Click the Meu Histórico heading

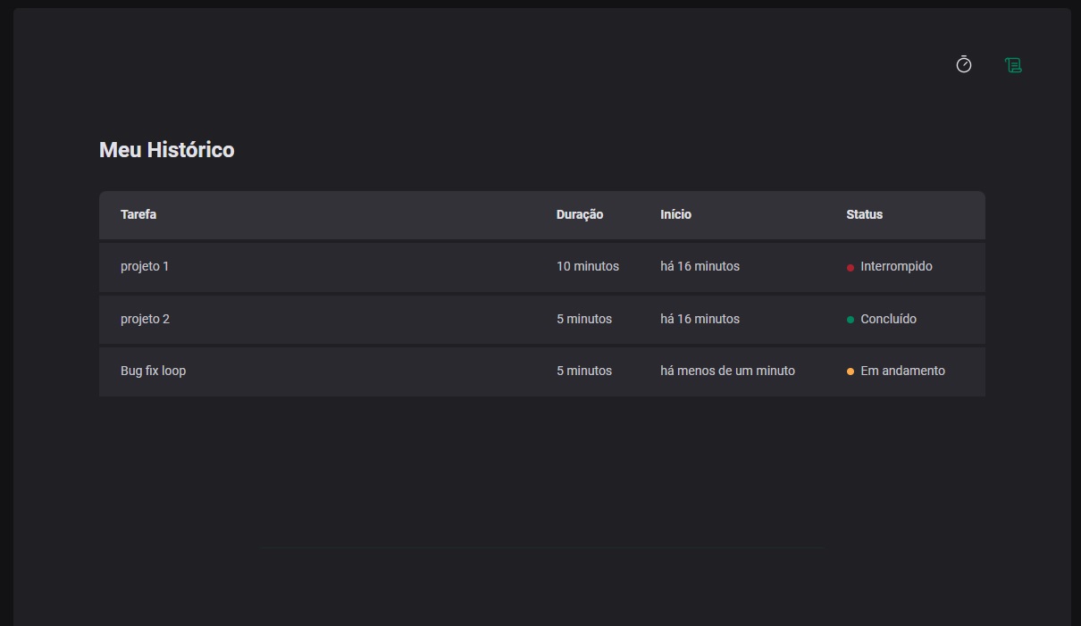coord(166,149)
